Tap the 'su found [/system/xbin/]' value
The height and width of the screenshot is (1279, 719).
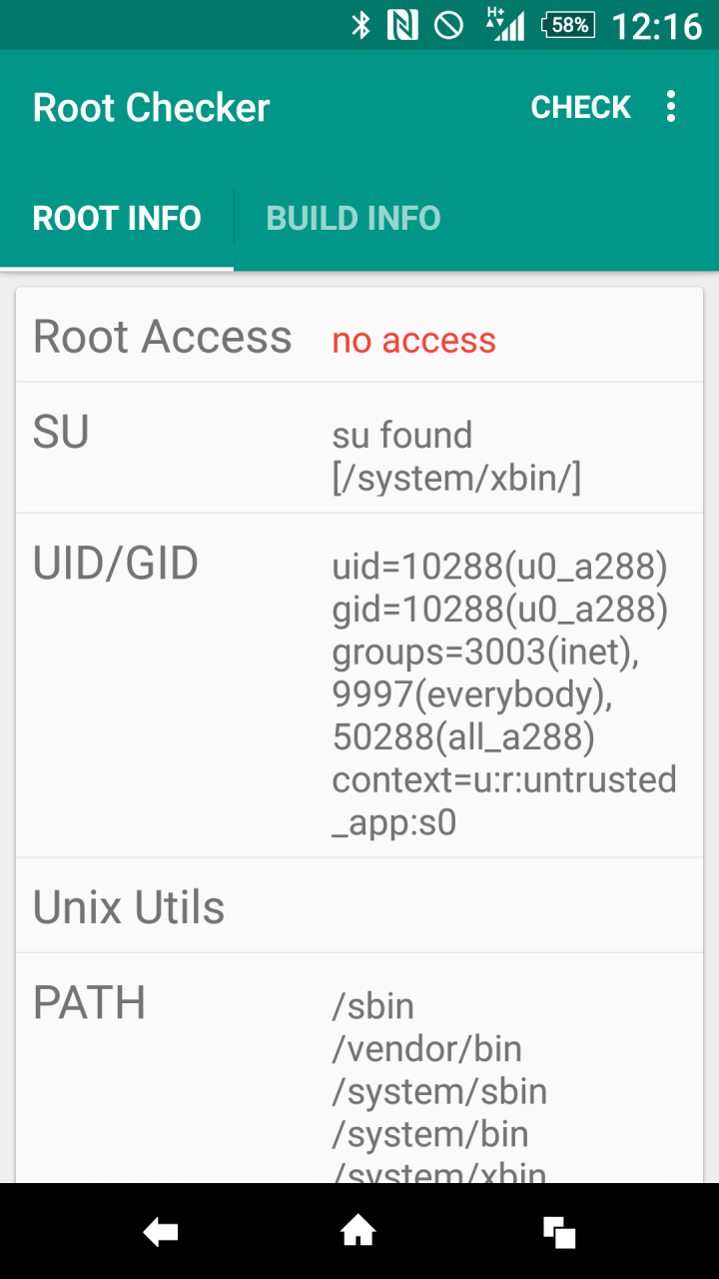(x=456, y=457)
